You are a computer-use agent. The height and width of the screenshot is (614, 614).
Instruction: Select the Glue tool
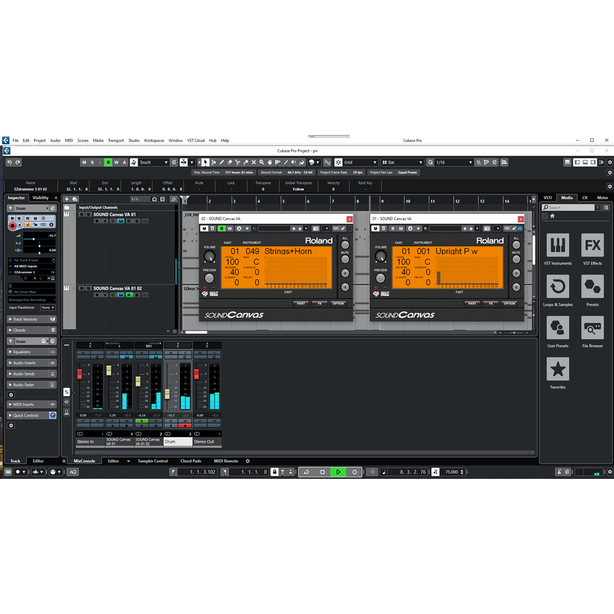[x=246, y=162]
